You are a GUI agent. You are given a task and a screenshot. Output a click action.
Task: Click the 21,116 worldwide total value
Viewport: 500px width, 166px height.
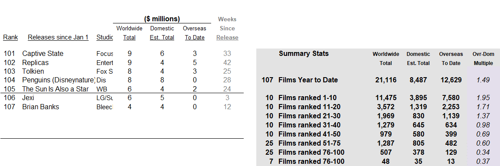click(386, 80)
